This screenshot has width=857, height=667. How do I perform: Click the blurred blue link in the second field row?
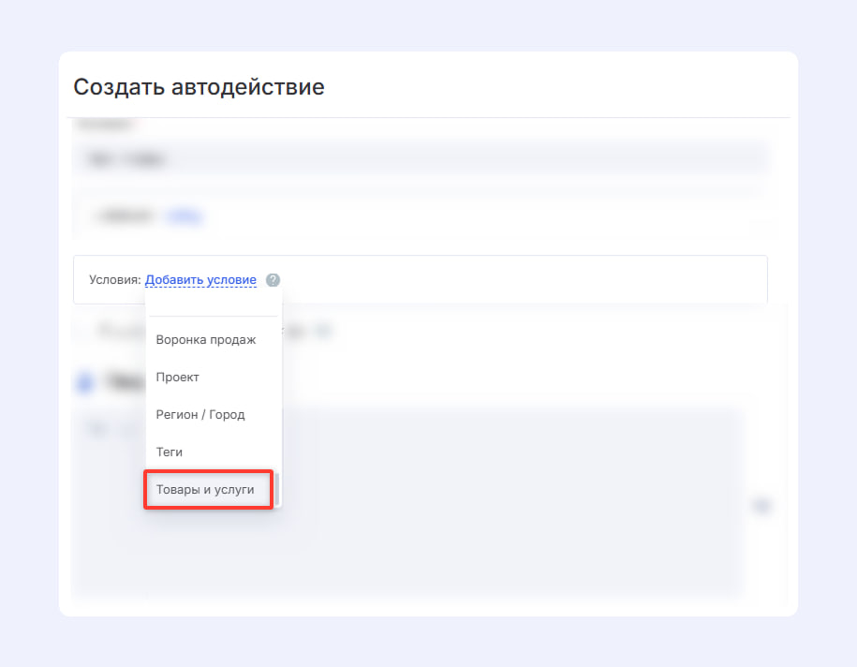185,215
